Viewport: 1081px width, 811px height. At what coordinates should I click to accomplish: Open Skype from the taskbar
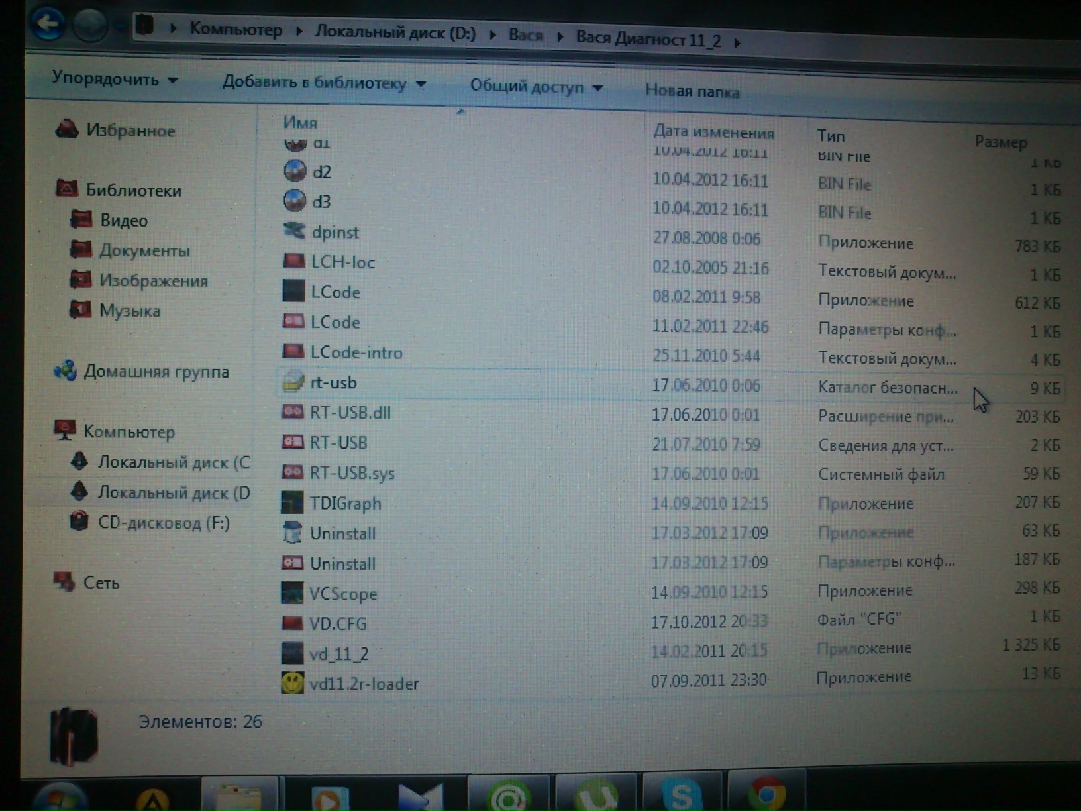(x=682, y=794)
